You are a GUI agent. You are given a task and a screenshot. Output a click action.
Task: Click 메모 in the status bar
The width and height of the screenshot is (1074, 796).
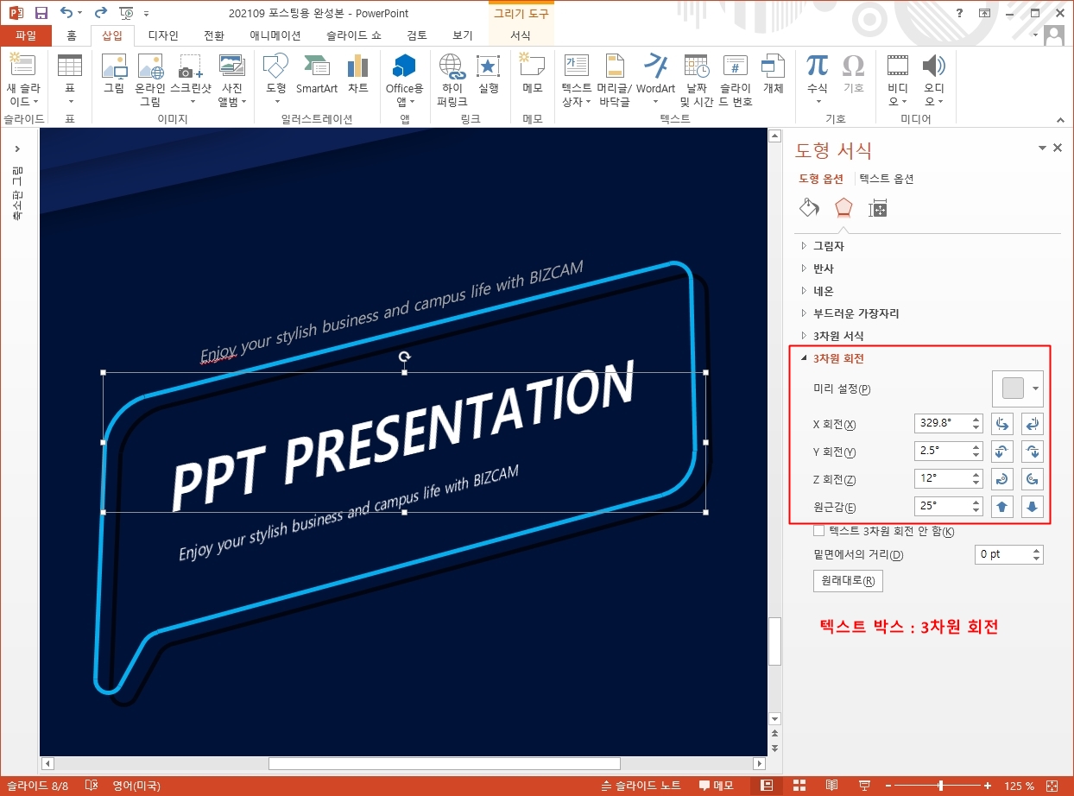point(716,786)
